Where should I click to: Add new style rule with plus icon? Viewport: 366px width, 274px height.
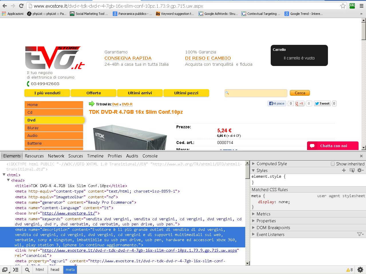pyautogui.click(x=344, y=170)
